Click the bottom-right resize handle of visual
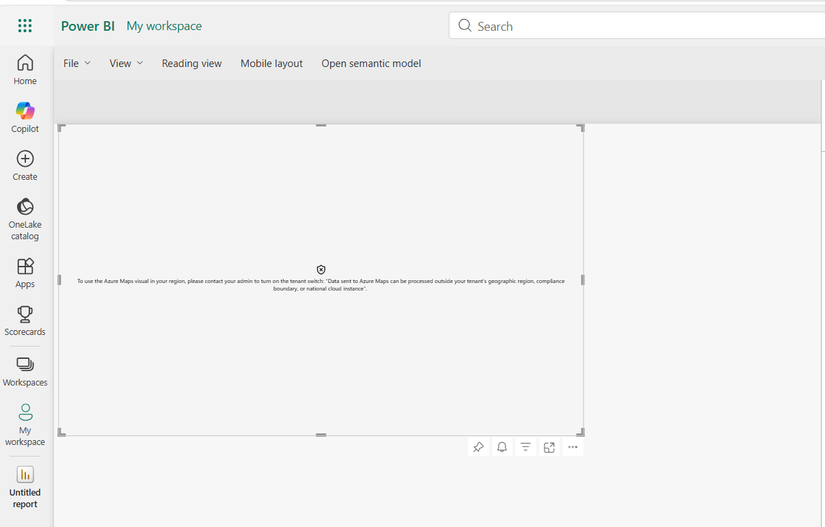Image resolution: width=825 pixels, height=527 pixels. tap(581, 432)
